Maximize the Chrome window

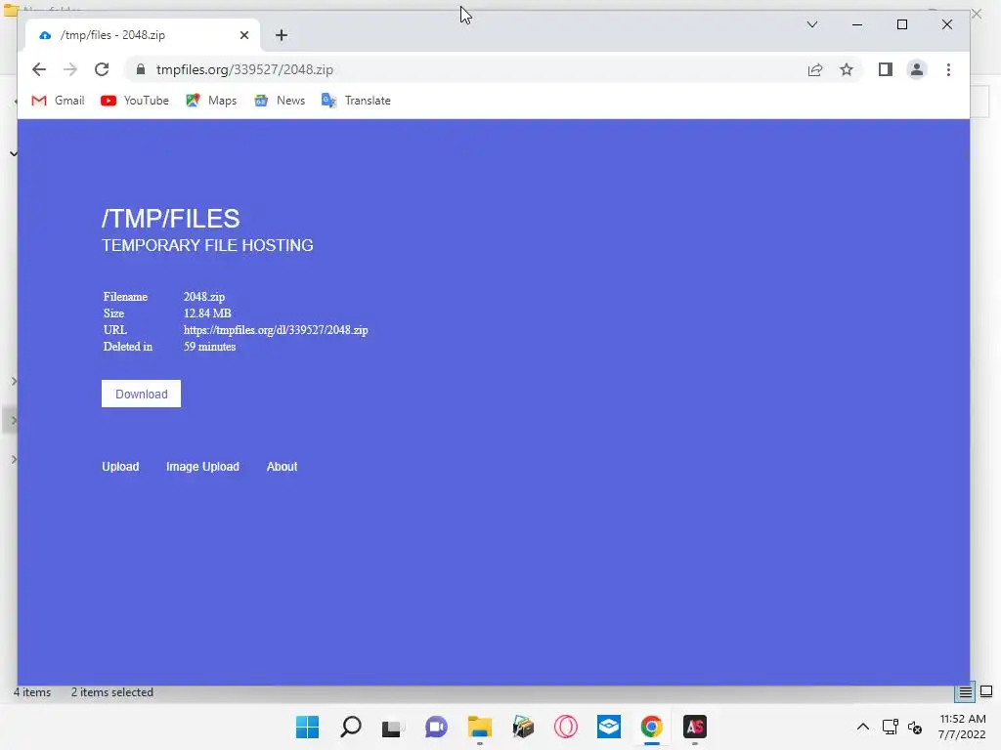[902, 24]
